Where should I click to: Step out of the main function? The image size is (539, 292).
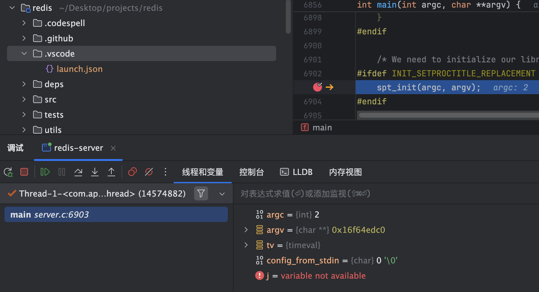[x=111, y=172]
